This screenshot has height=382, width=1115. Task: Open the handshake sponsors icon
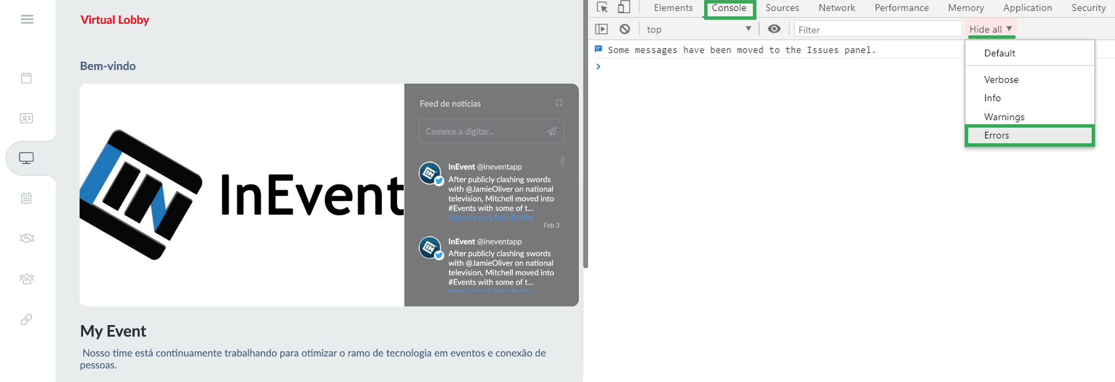coord(27,238)
